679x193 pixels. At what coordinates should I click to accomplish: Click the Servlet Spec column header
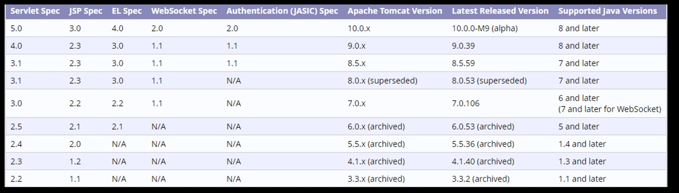(35, 11)
